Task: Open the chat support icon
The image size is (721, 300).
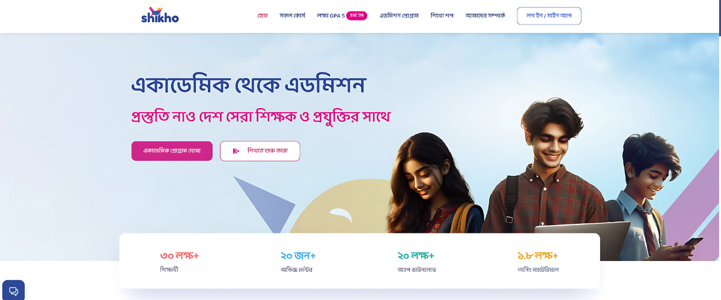Action: 13,291
